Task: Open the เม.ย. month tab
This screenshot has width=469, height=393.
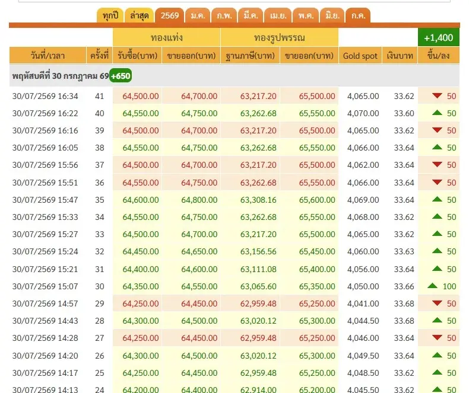Action: coord(278,15)
